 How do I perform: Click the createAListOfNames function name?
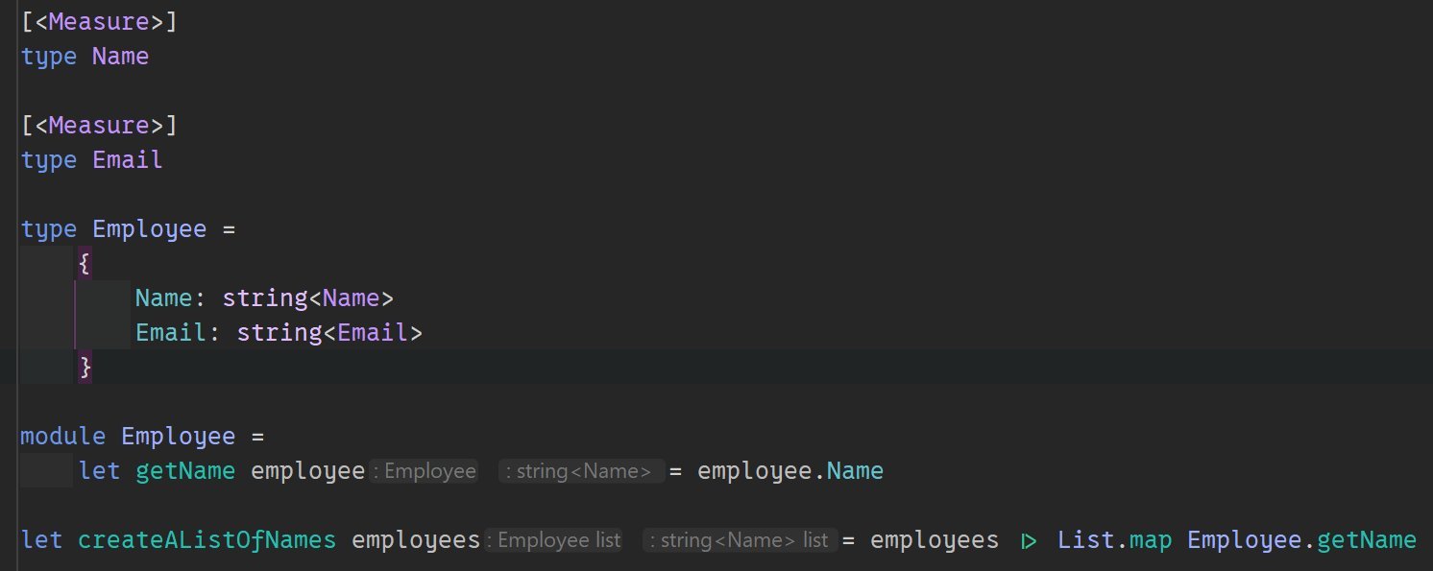(206, 540)
